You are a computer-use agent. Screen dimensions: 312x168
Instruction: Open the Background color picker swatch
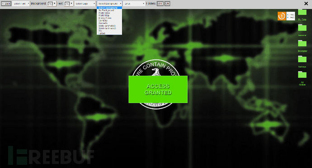coord(52,4)
